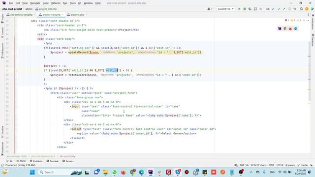Open the Database side panel

click(313, 40)
